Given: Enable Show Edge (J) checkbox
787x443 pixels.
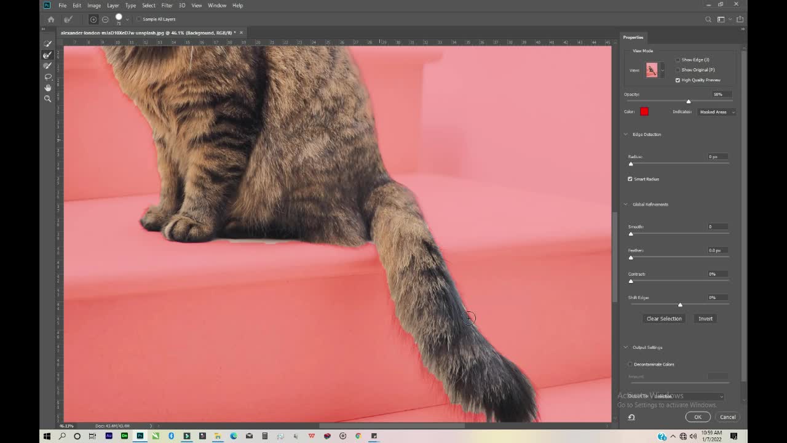Looking at the screenshot, I should (x=678, y=60).
